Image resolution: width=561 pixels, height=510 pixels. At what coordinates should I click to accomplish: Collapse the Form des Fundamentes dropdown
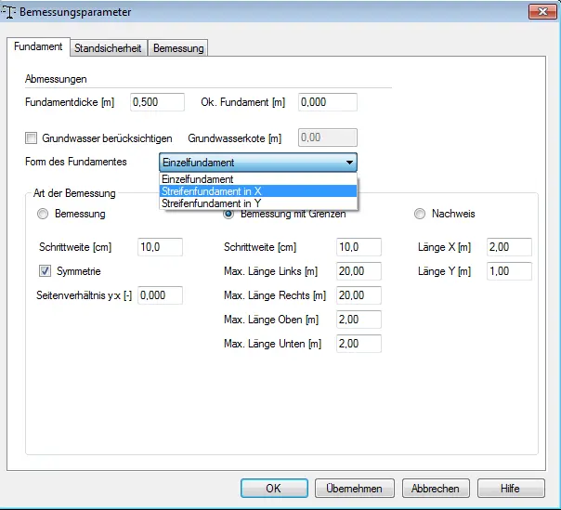click(x=258, y=163)
